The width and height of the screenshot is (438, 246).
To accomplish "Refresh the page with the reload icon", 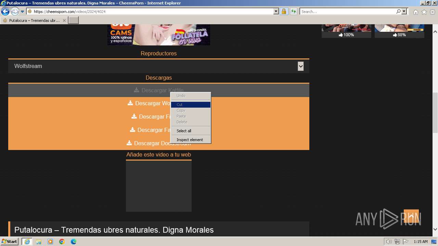I will click(x=294, y=11).
